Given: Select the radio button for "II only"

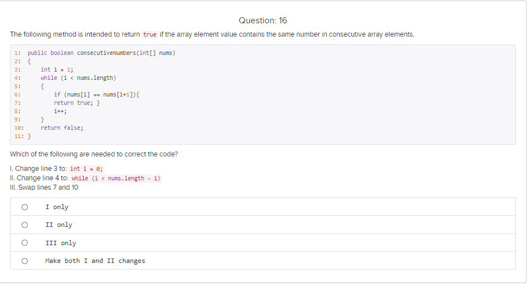Looking at the screenshot, I should click(24, 225).
